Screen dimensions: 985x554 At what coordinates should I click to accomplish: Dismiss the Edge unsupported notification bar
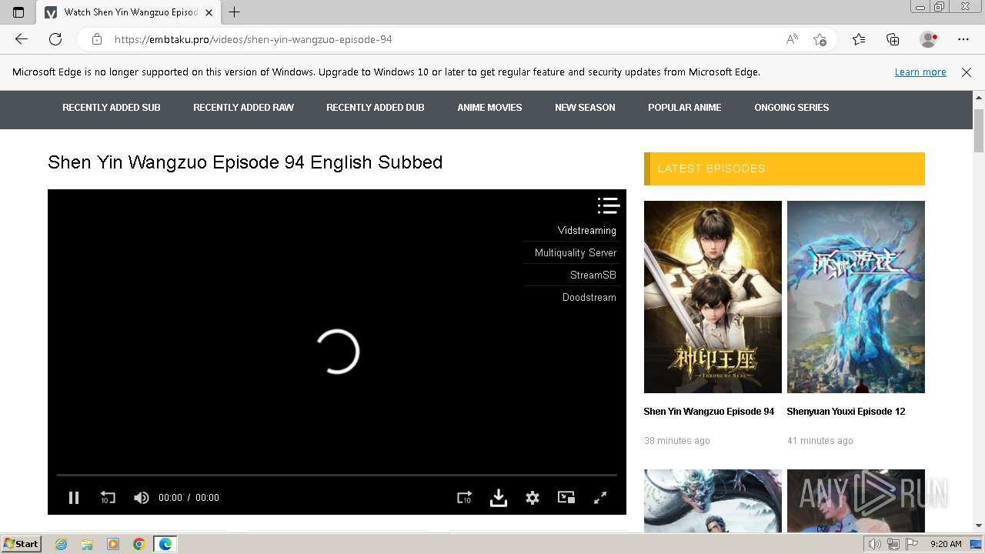click(967, 72)
